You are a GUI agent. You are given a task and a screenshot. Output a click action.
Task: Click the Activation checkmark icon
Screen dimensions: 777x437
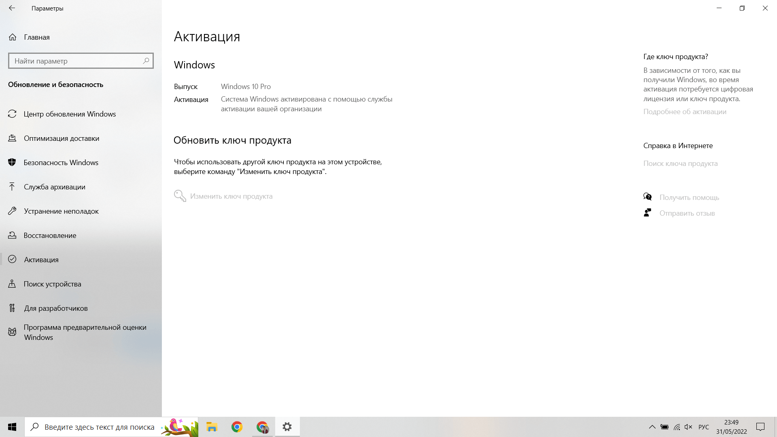[12, 259]
